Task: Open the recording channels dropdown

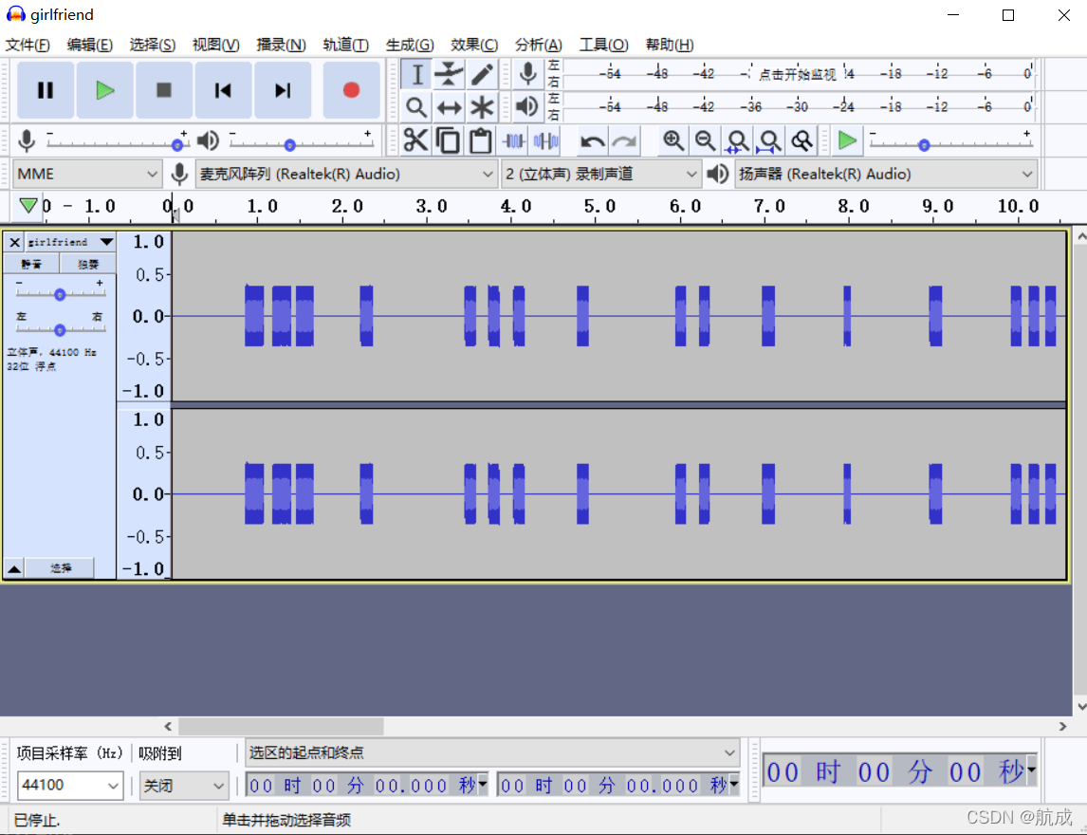Action: coord(600,174)
